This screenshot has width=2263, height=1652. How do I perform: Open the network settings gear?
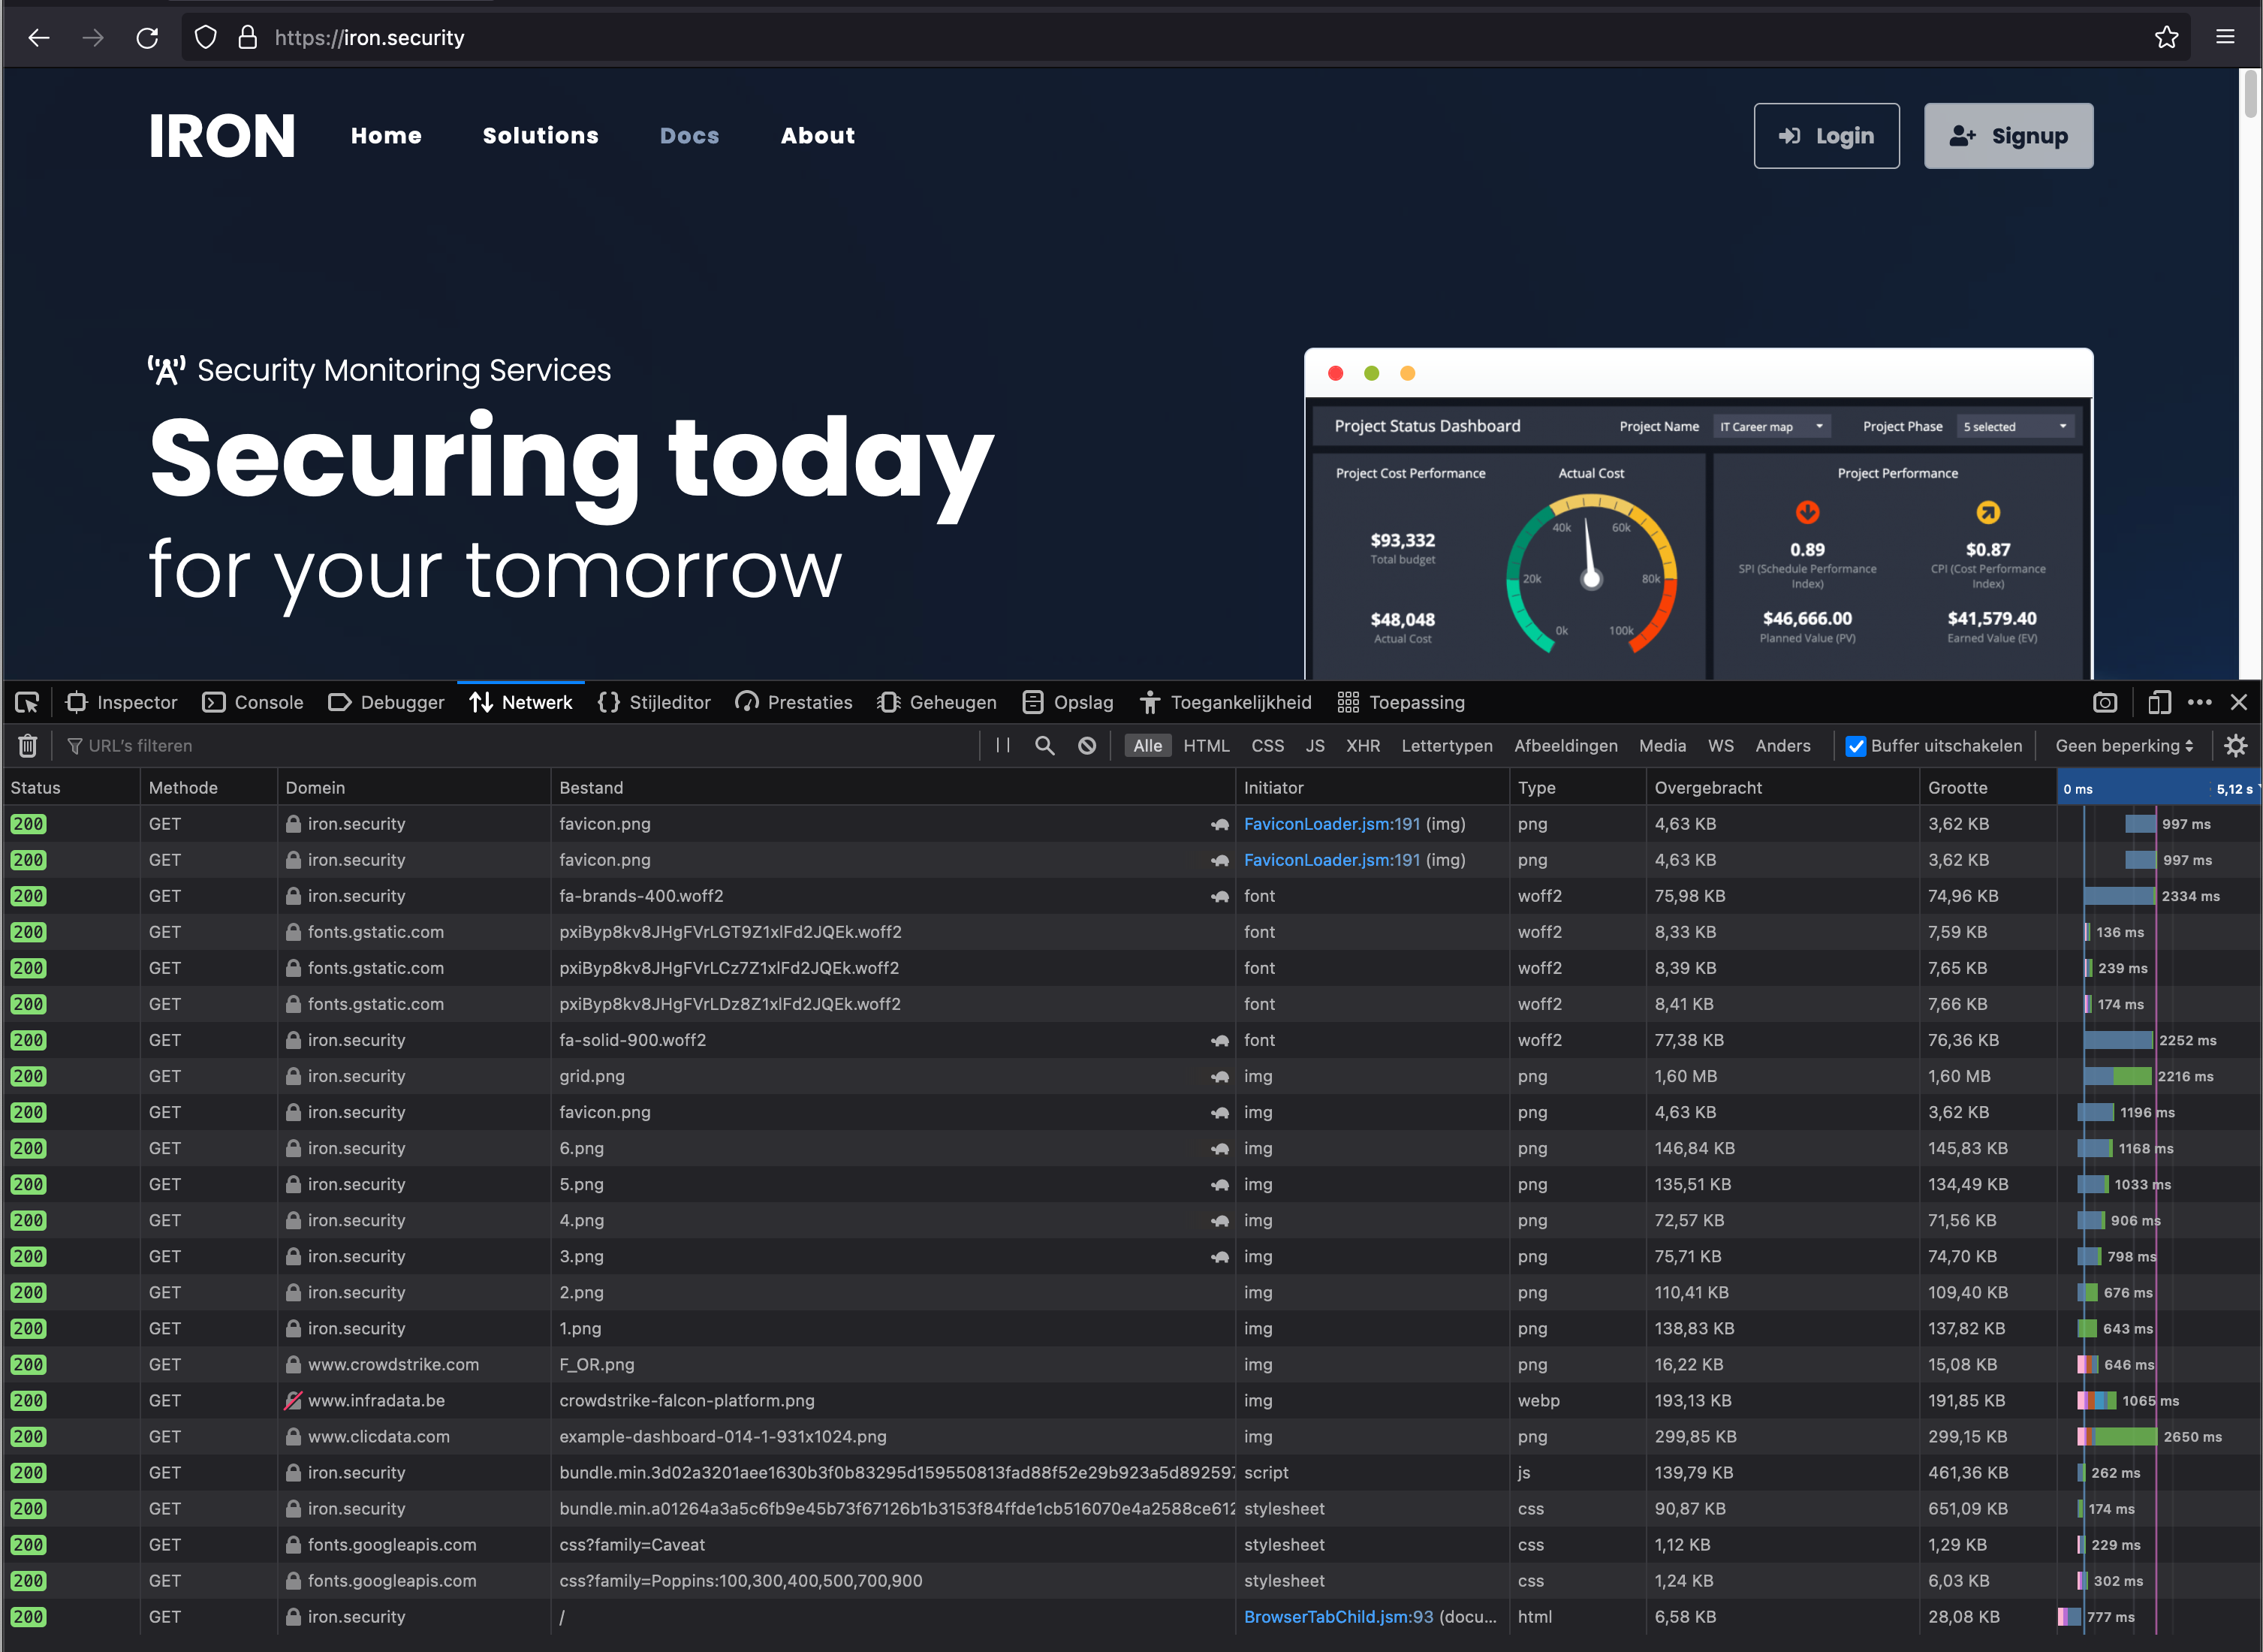tap(2236, 745)
